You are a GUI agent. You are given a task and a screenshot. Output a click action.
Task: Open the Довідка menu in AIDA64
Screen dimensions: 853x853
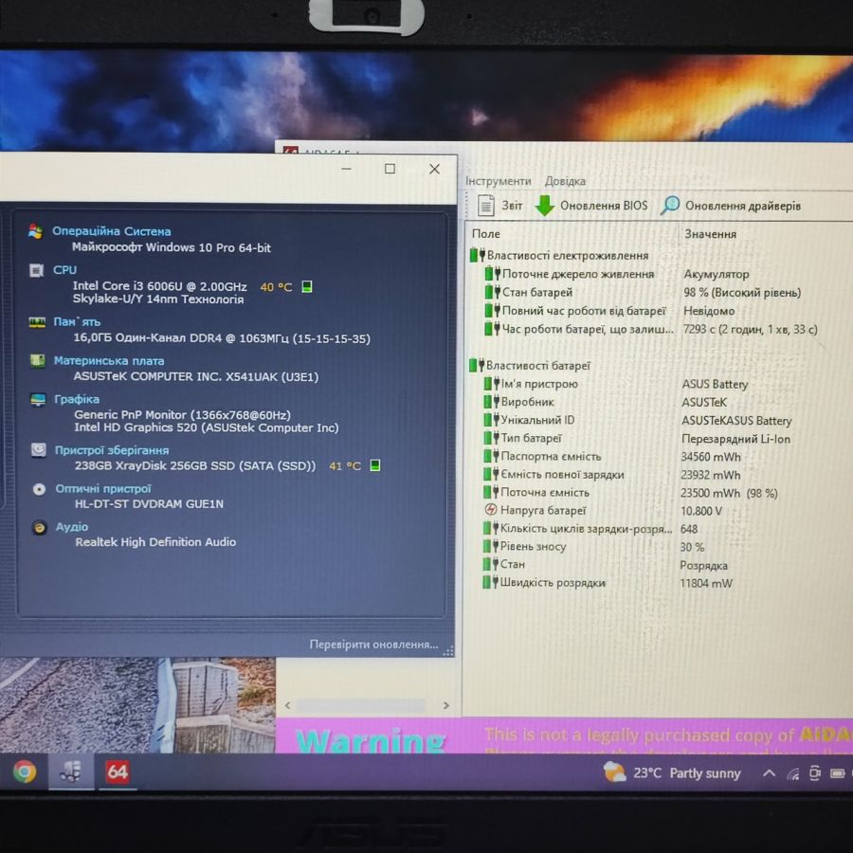(x=565, y=181)
